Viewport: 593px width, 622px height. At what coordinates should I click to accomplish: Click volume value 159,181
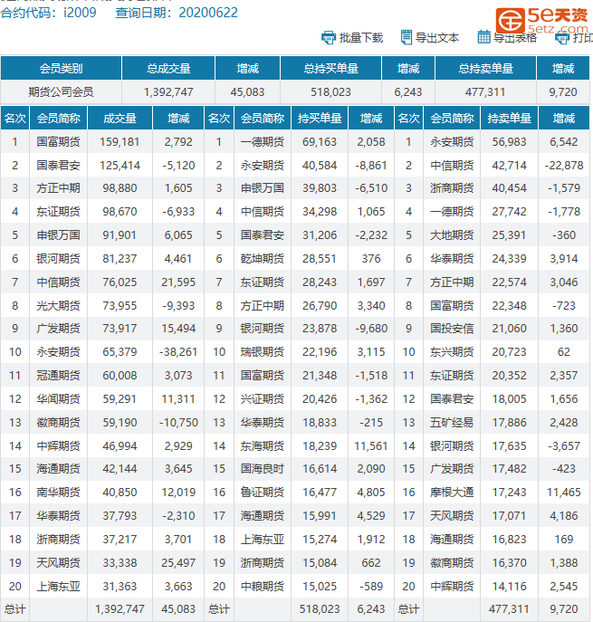120,141
